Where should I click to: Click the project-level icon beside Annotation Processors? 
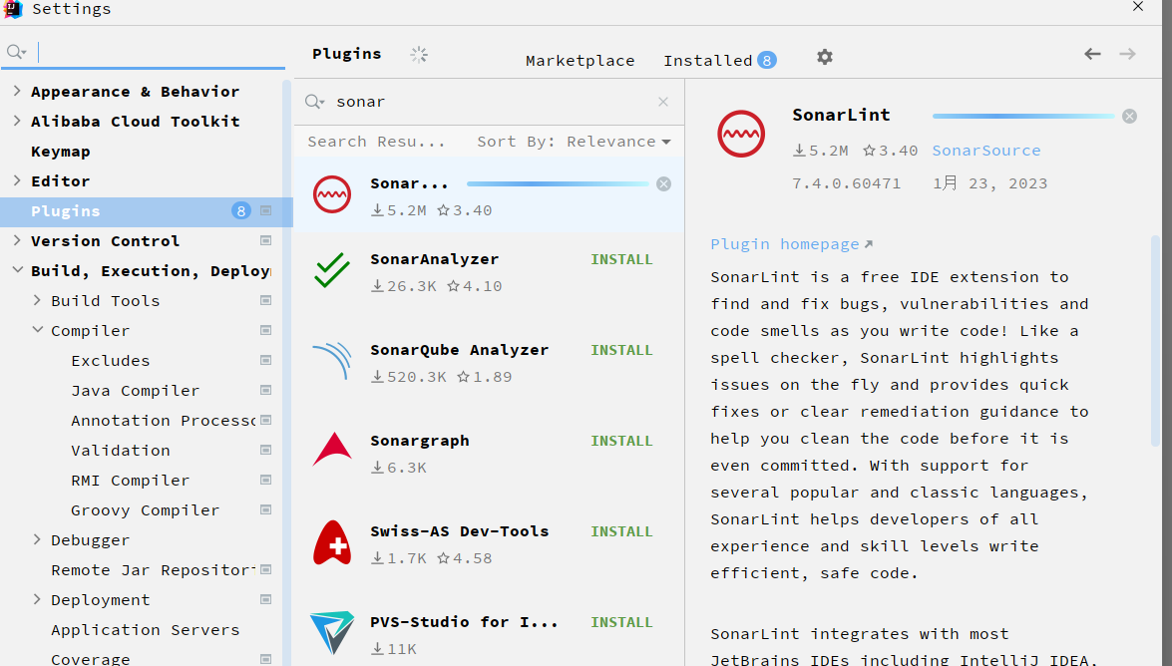click(x=265, y=420)
